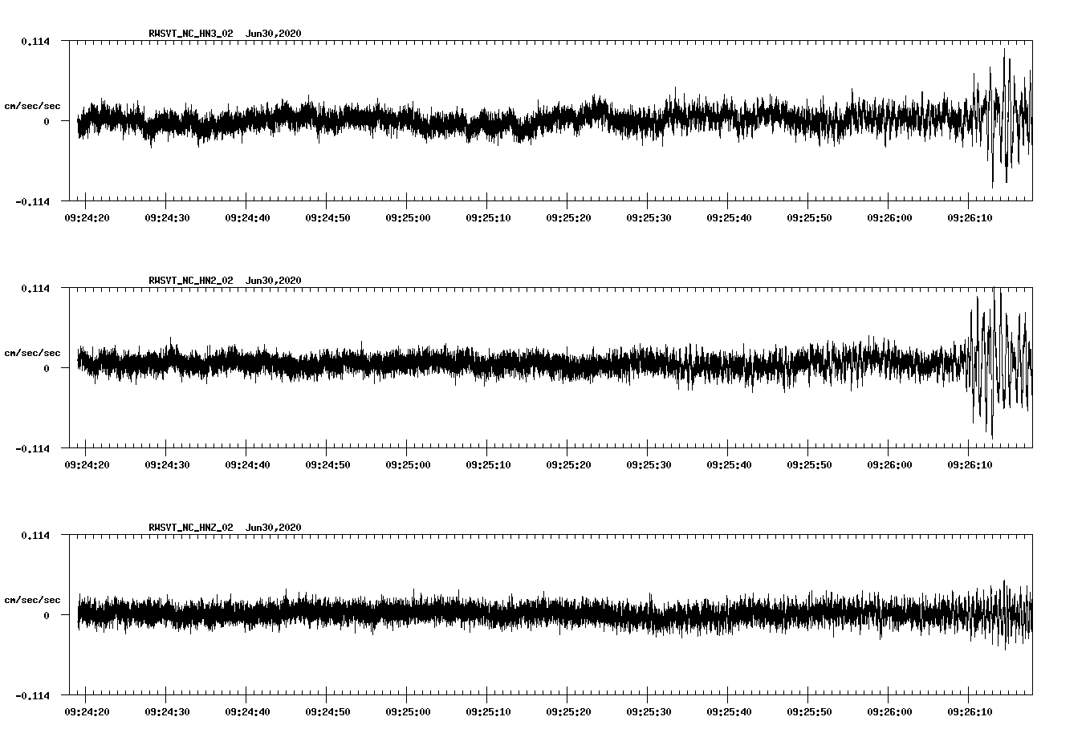
Task: Click the 09:25:30 time label under HNZ plot
Action: pos(649,711)
